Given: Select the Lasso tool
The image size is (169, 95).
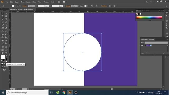Looking at the screenshot, I should pyautogui.click(x=6, y=16).
